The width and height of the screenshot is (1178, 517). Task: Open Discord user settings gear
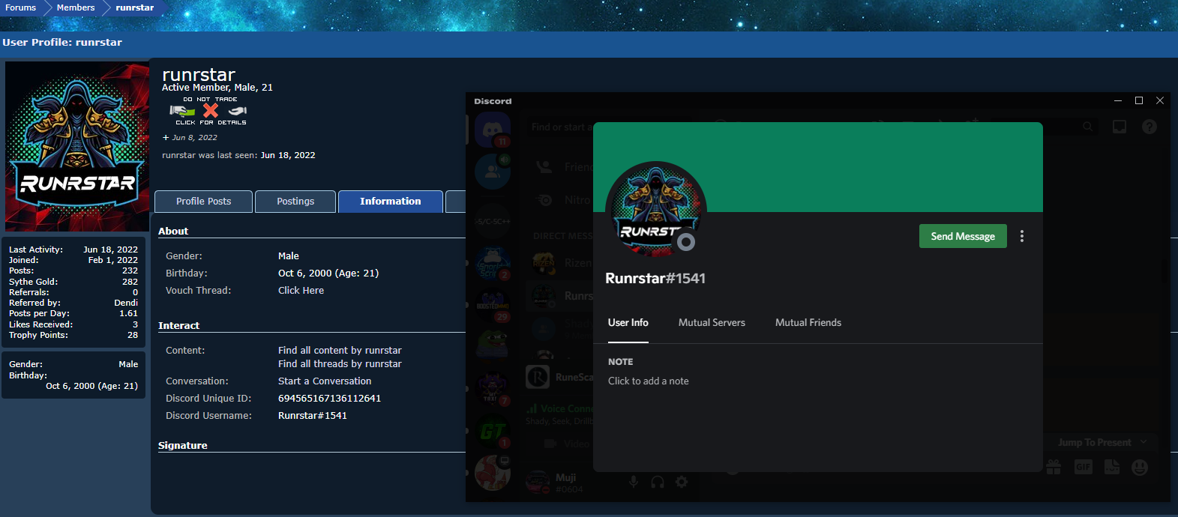click(x=682, y=482)
